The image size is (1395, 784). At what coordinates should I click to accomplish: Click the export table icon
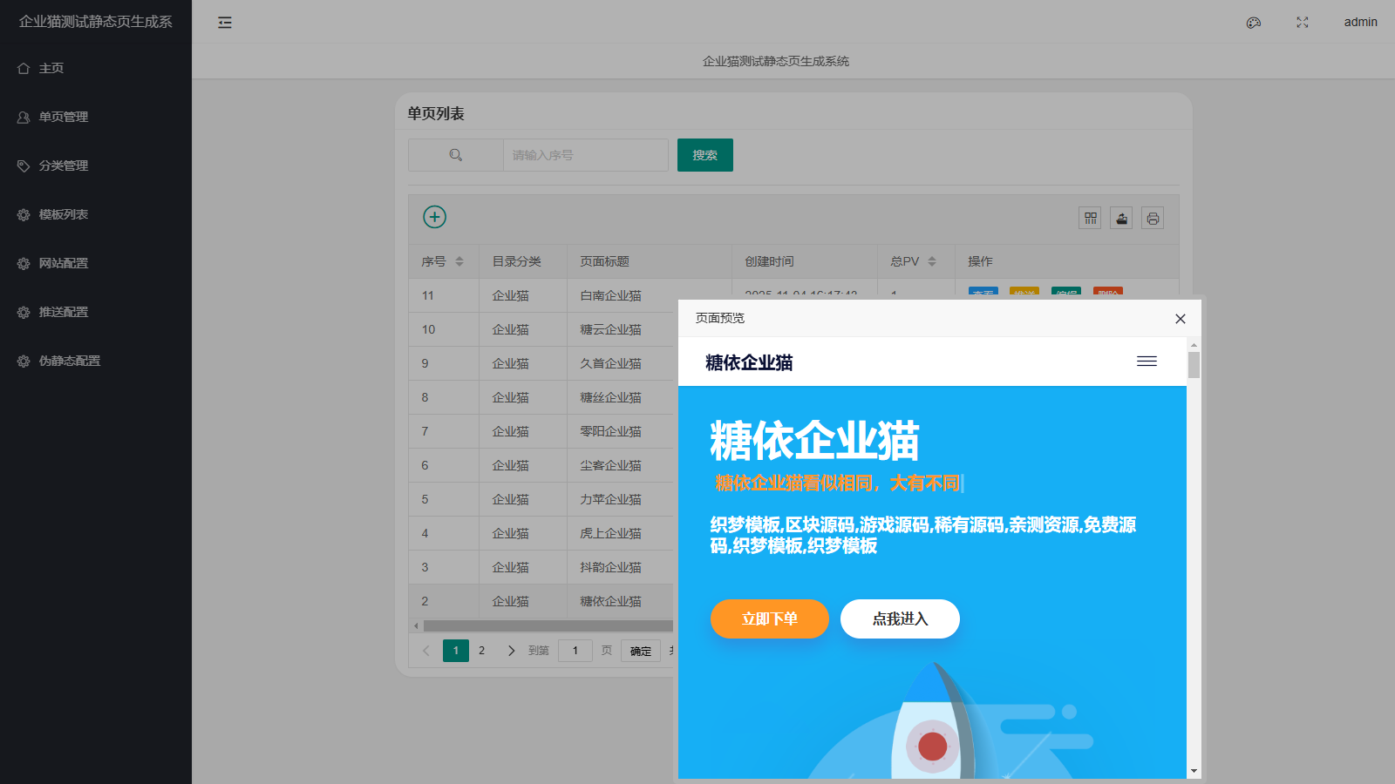1121,218
